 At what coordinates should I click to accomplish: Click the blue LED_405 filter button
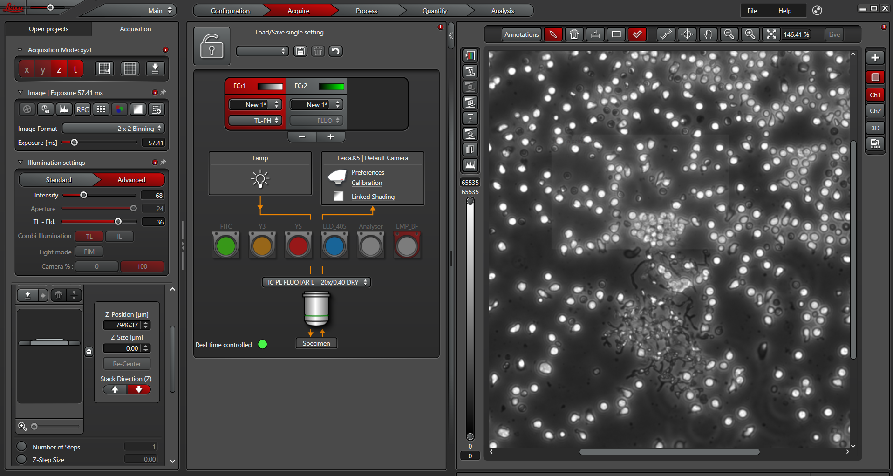click(x=334, y=246)
